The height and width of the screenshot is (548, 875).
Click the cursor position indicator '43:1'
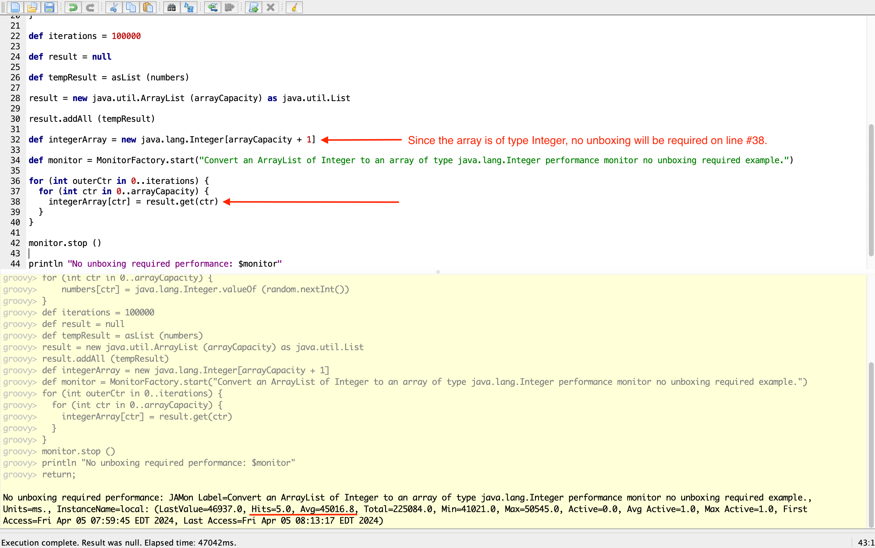point(866,543)
